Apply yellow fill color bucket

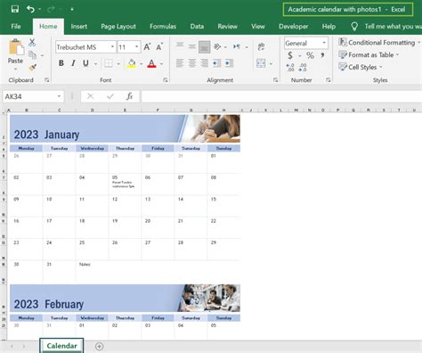[x=132, y=63]
